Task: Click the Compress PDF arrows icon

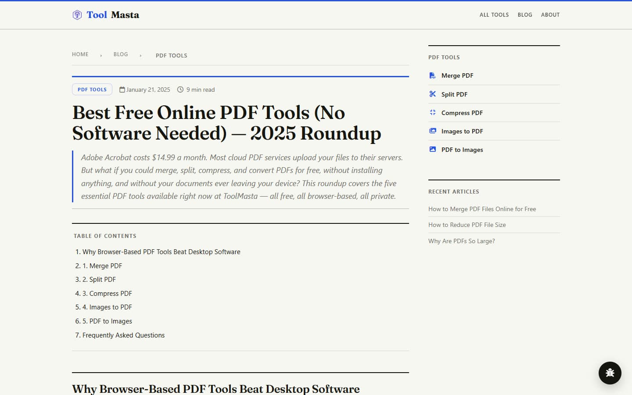Action: point(432,112)
